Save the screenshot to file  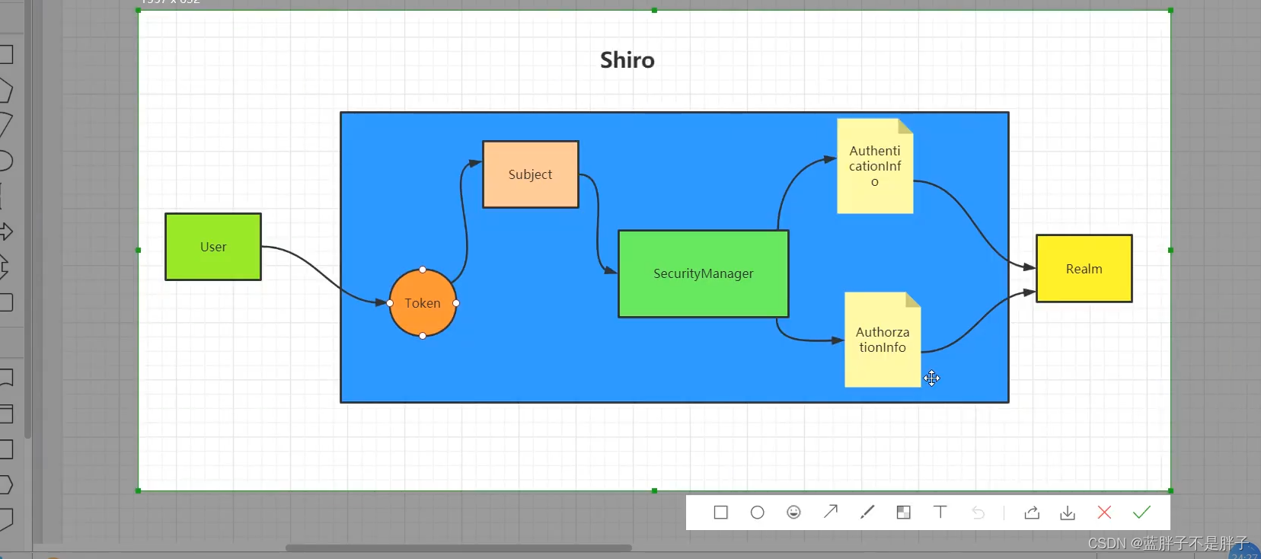tap(1068, 513)
